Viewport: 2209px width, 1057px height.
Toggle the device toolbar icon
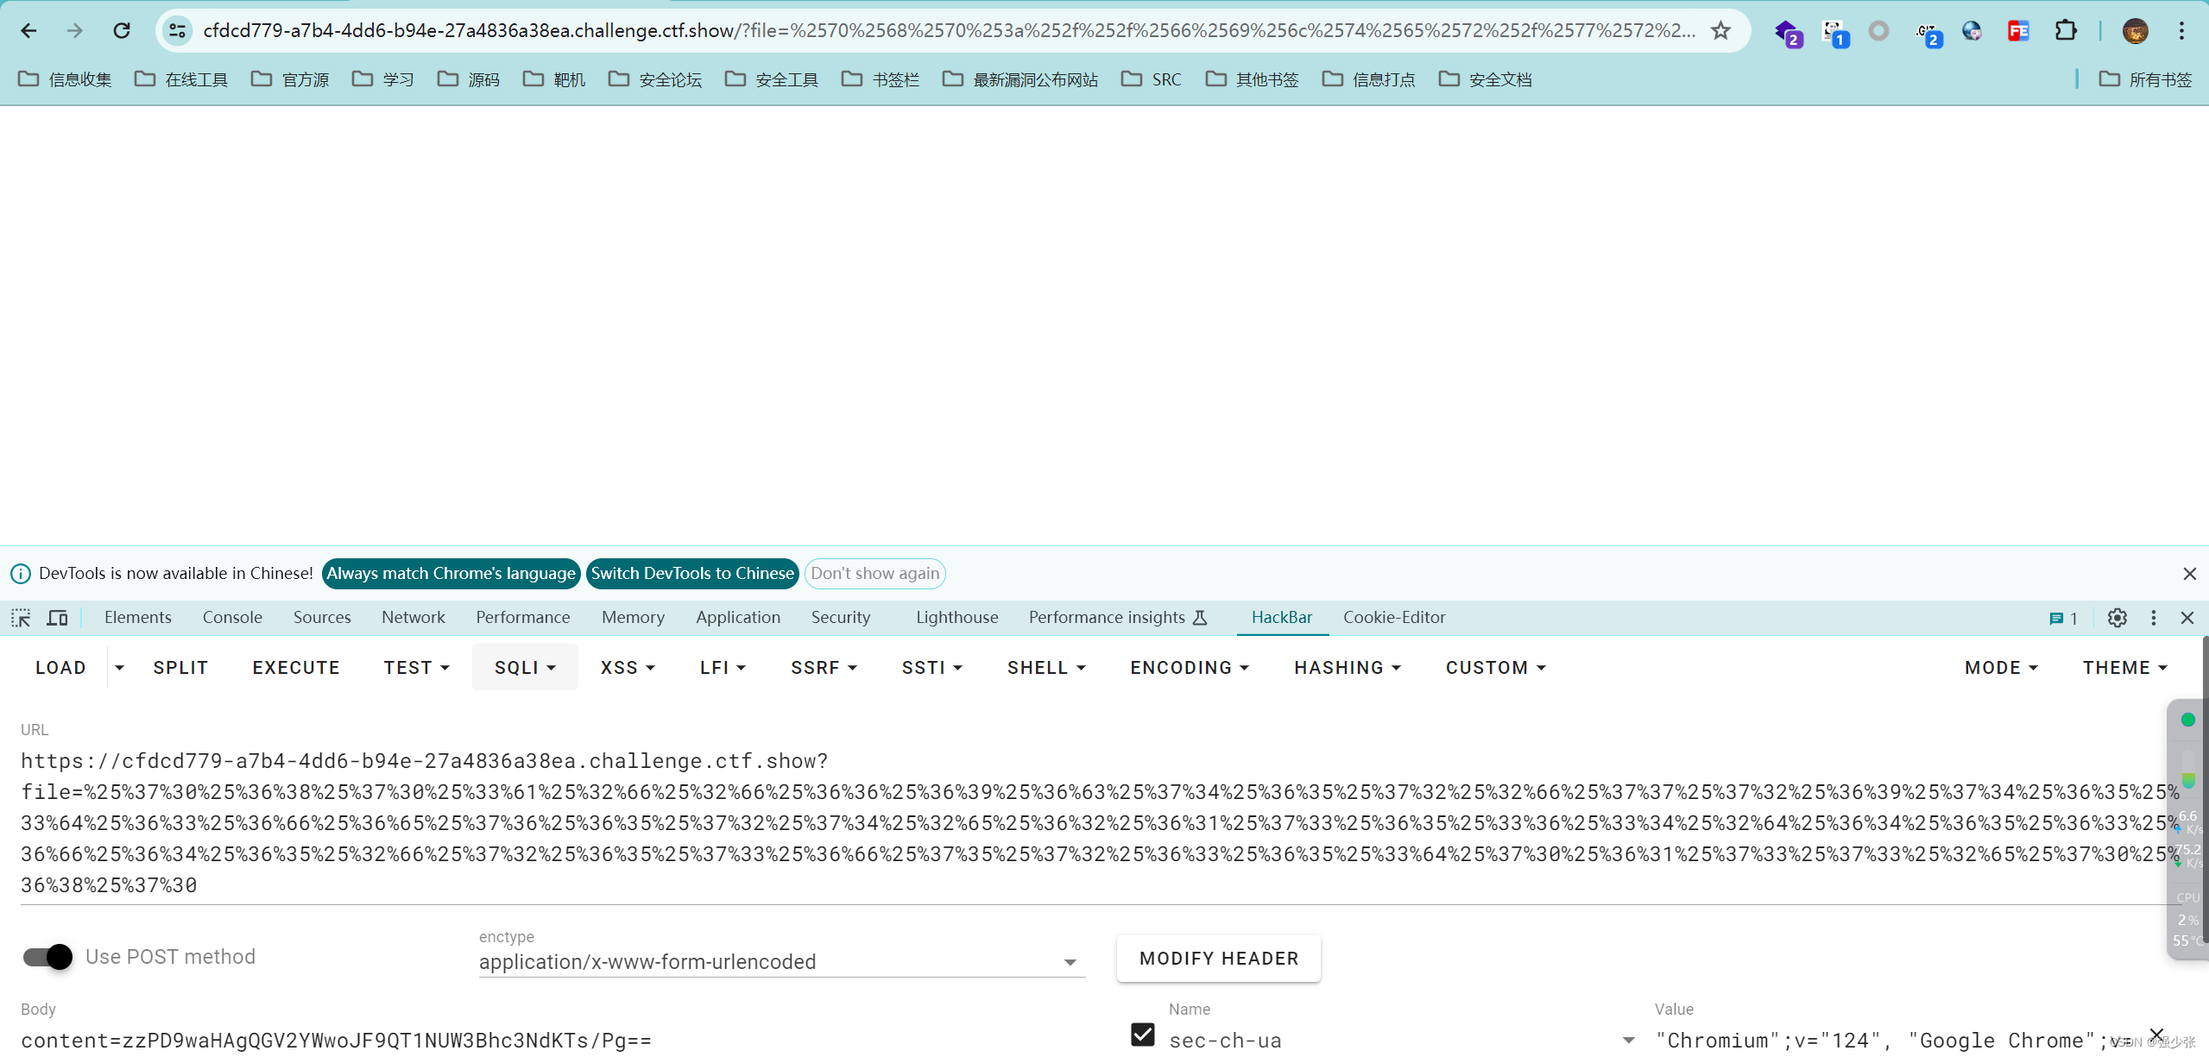(57, 618)
